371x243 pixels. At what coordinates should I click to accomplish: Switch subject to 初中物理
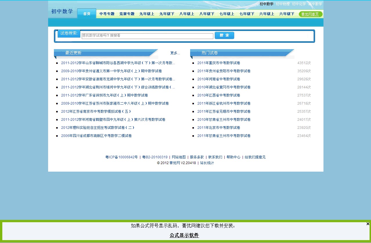283,4
